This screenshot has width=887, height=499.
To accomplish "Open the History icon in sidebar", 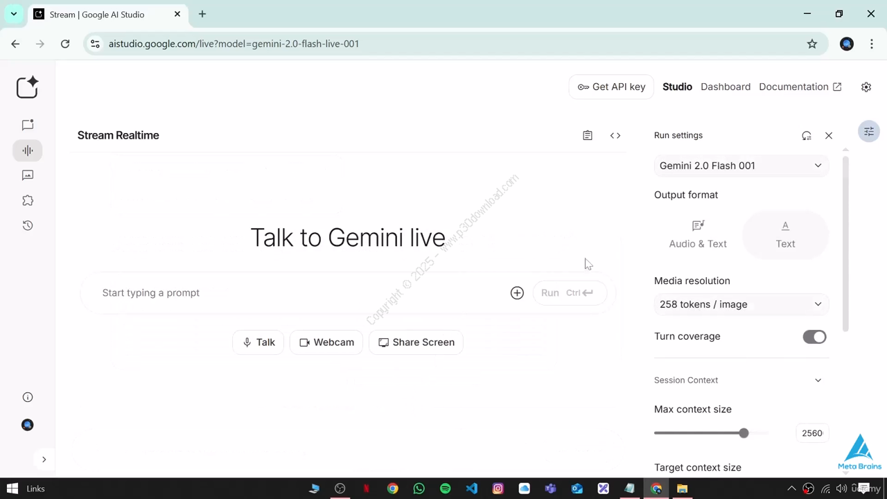I will tap(28, 225).
